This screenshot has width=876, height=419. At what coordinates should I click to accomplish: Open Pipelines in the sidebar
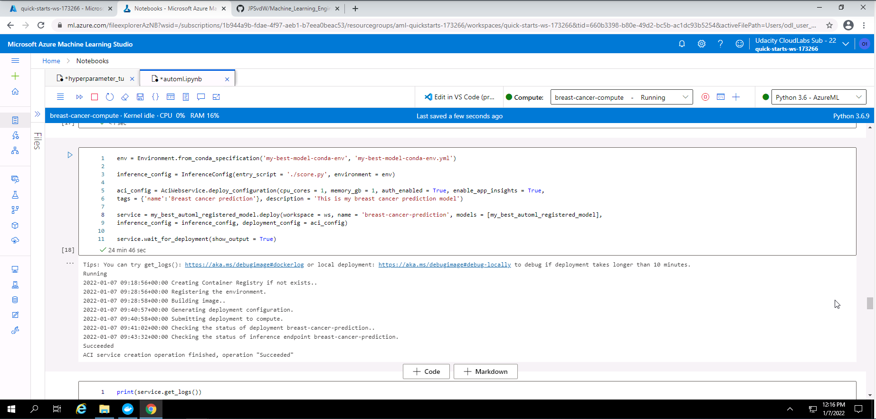(x=15, y=209)
